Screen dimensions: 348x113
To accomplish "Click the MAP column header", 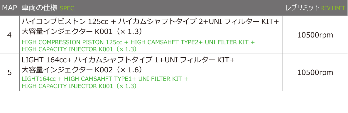I will click(x=10, y=8).
